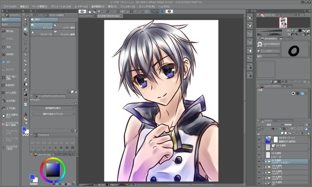Viewport: 312px width, 187px height.
Task: Hide フォルダー 7 with its eye icon
Action: (x=259, y=167)
